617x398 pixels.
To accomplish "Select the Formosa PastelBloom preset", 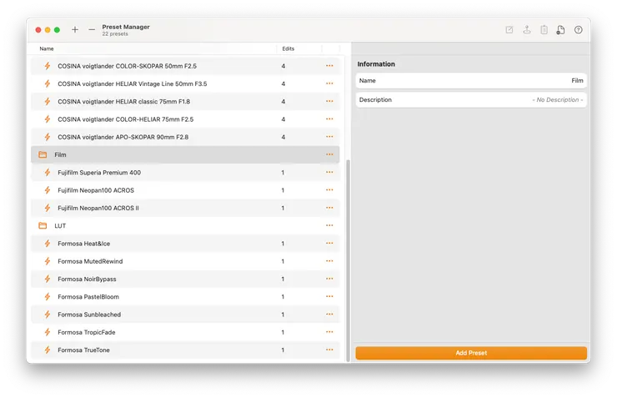I will click(x=185, y=296).
